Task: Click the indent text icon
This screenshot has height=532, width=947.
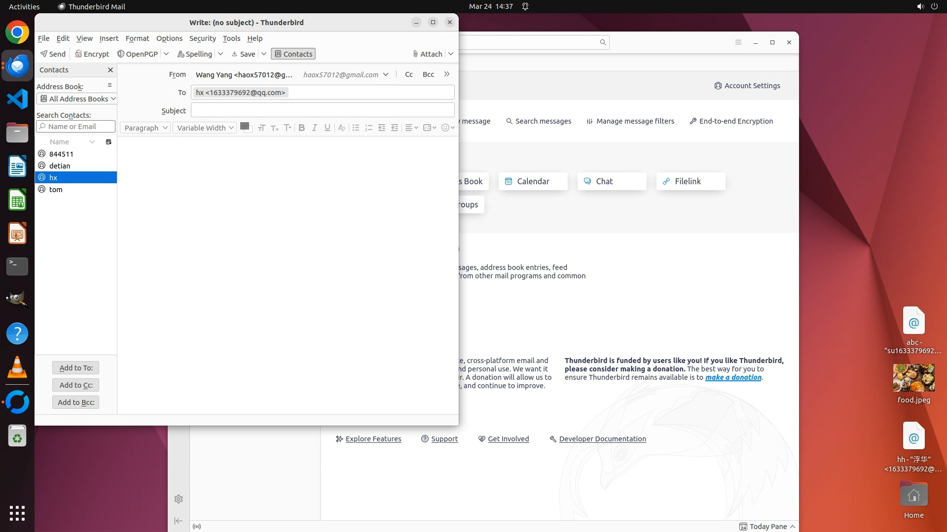Action: point(395,128)
